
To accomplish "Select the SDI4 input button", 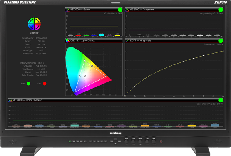I will coord(81,141).
